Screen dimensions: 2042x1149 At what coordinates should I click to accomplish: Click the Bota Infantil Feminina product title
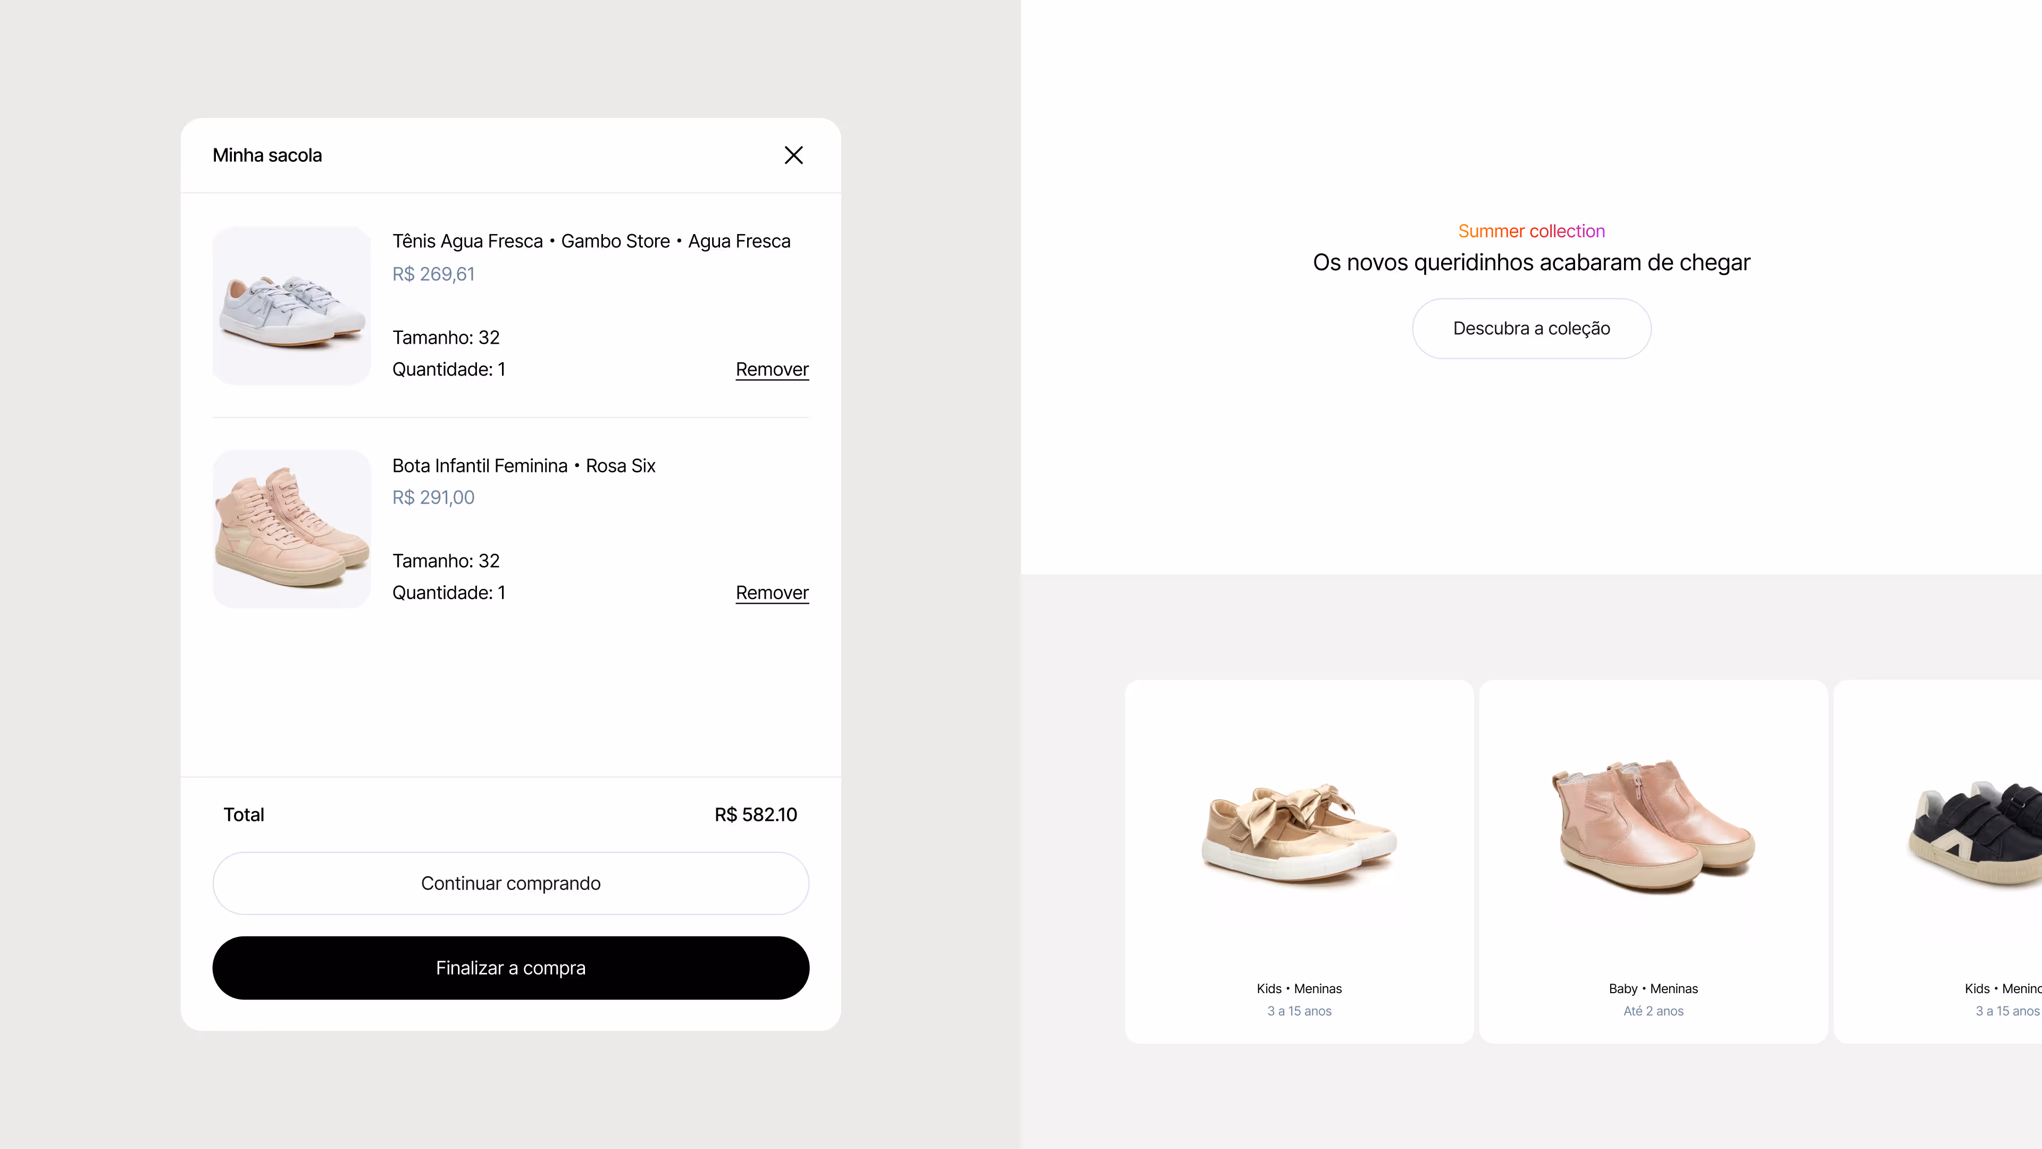524,465
